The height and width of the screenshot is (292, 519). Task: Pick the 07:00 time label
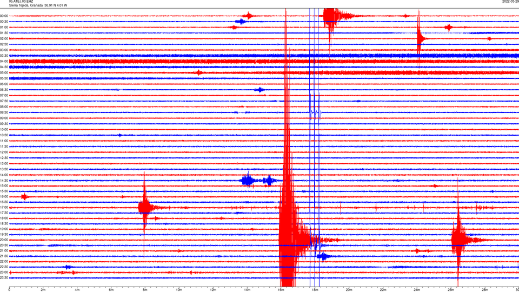[4, 95]
